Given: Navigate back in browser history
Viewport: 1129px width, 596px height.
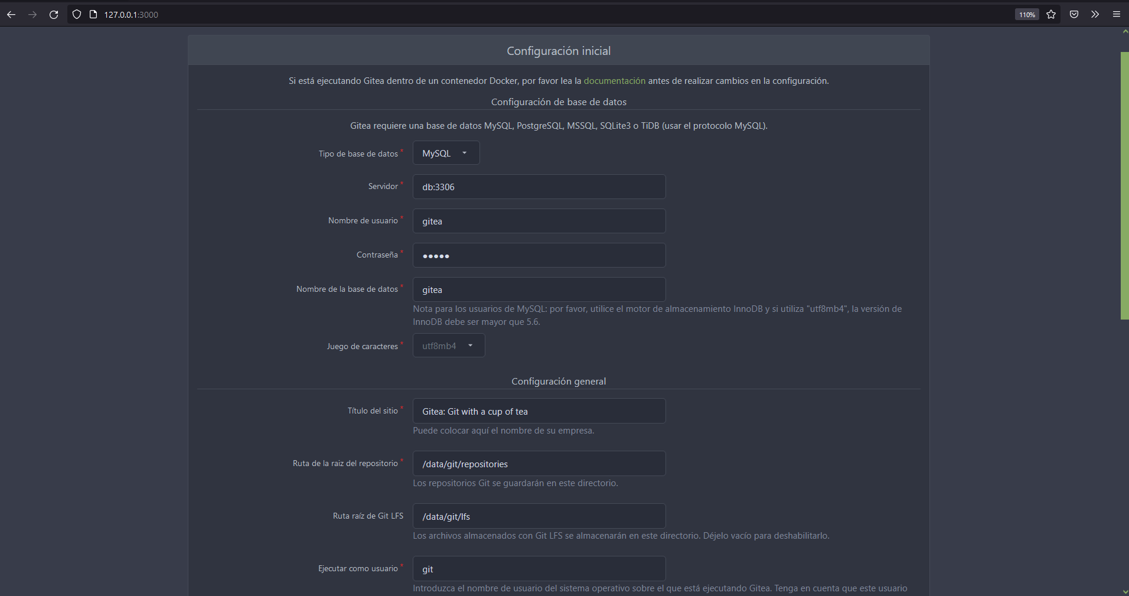Looking at the screenshot, I should (11, 14).
